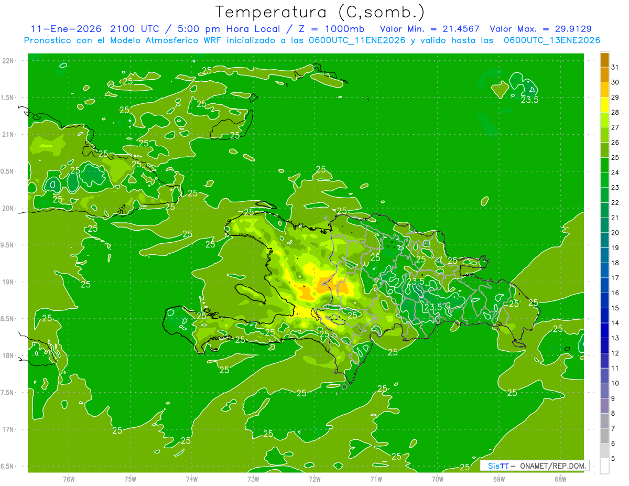The height and width of the screenshot is (486, 629).
Task: Click the '10' label on the color scale
Action: pyautogui.click(x=615, y=383)
